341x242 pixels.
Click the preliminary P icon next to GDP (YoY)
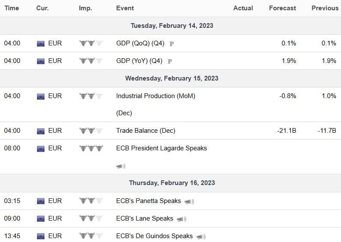point(169,62)
